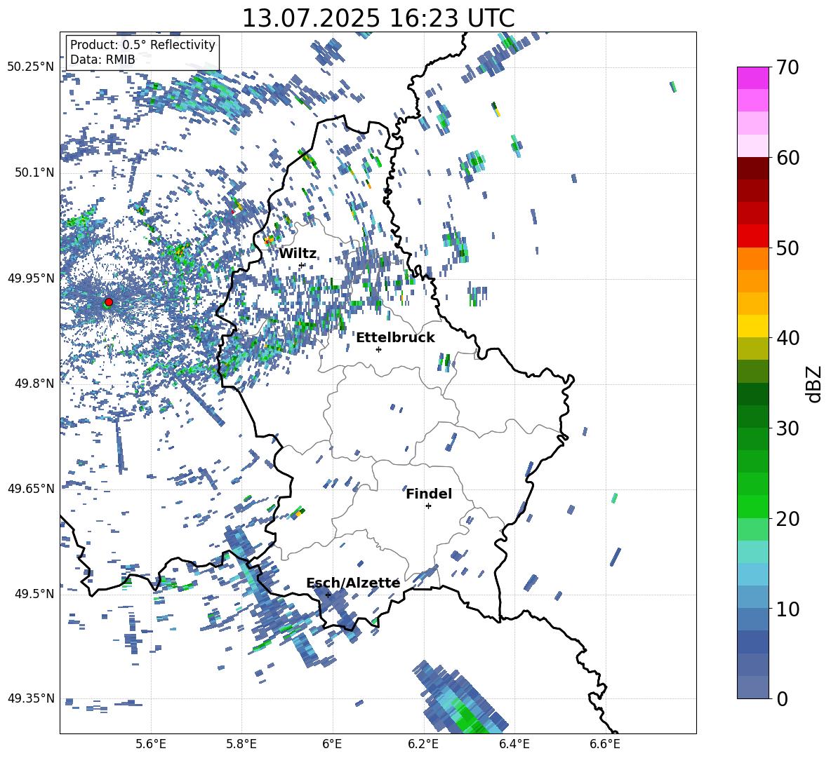Click the 70 dBZ colorbar tick label
831x758 pixels.
click(787, 68)
